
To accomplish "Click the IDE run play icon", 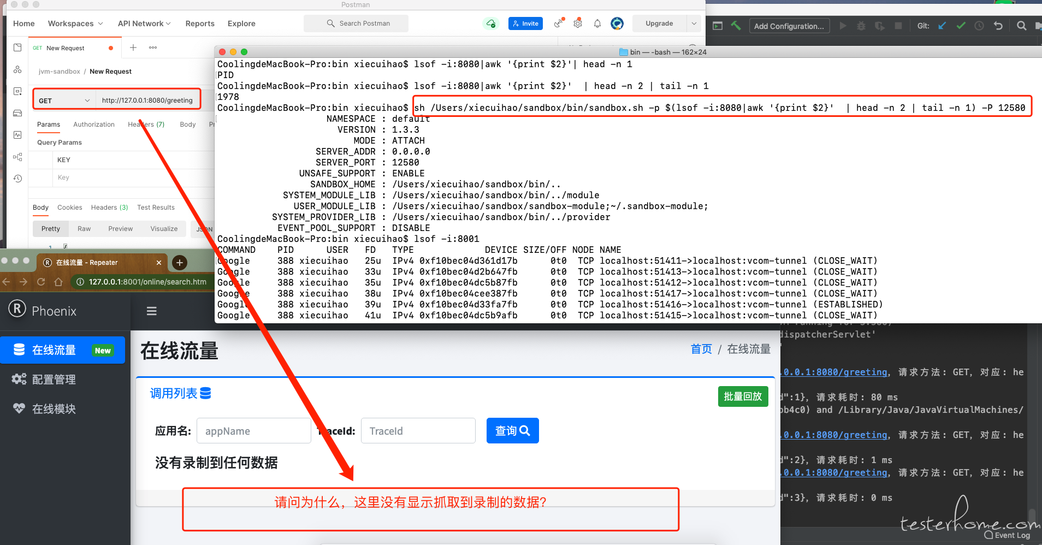I will tap(843, 26).
